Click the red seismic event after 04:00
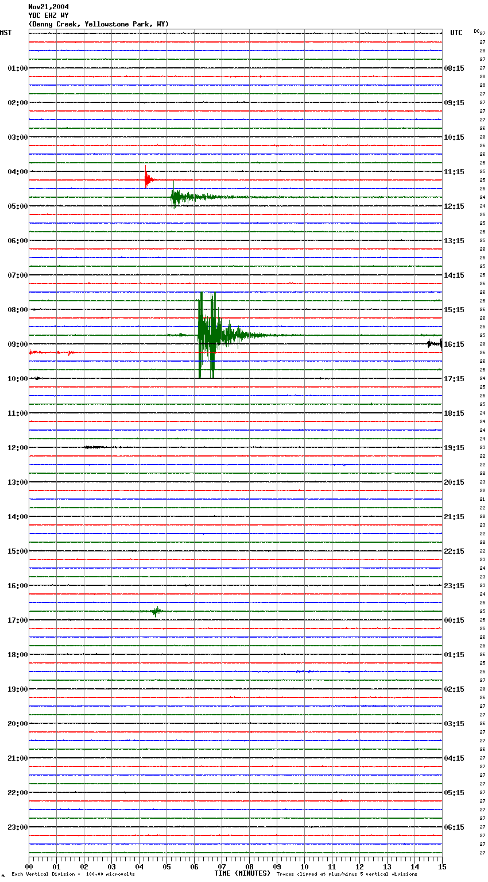Screen dimensions: 488x882 (x=148, y=179)
